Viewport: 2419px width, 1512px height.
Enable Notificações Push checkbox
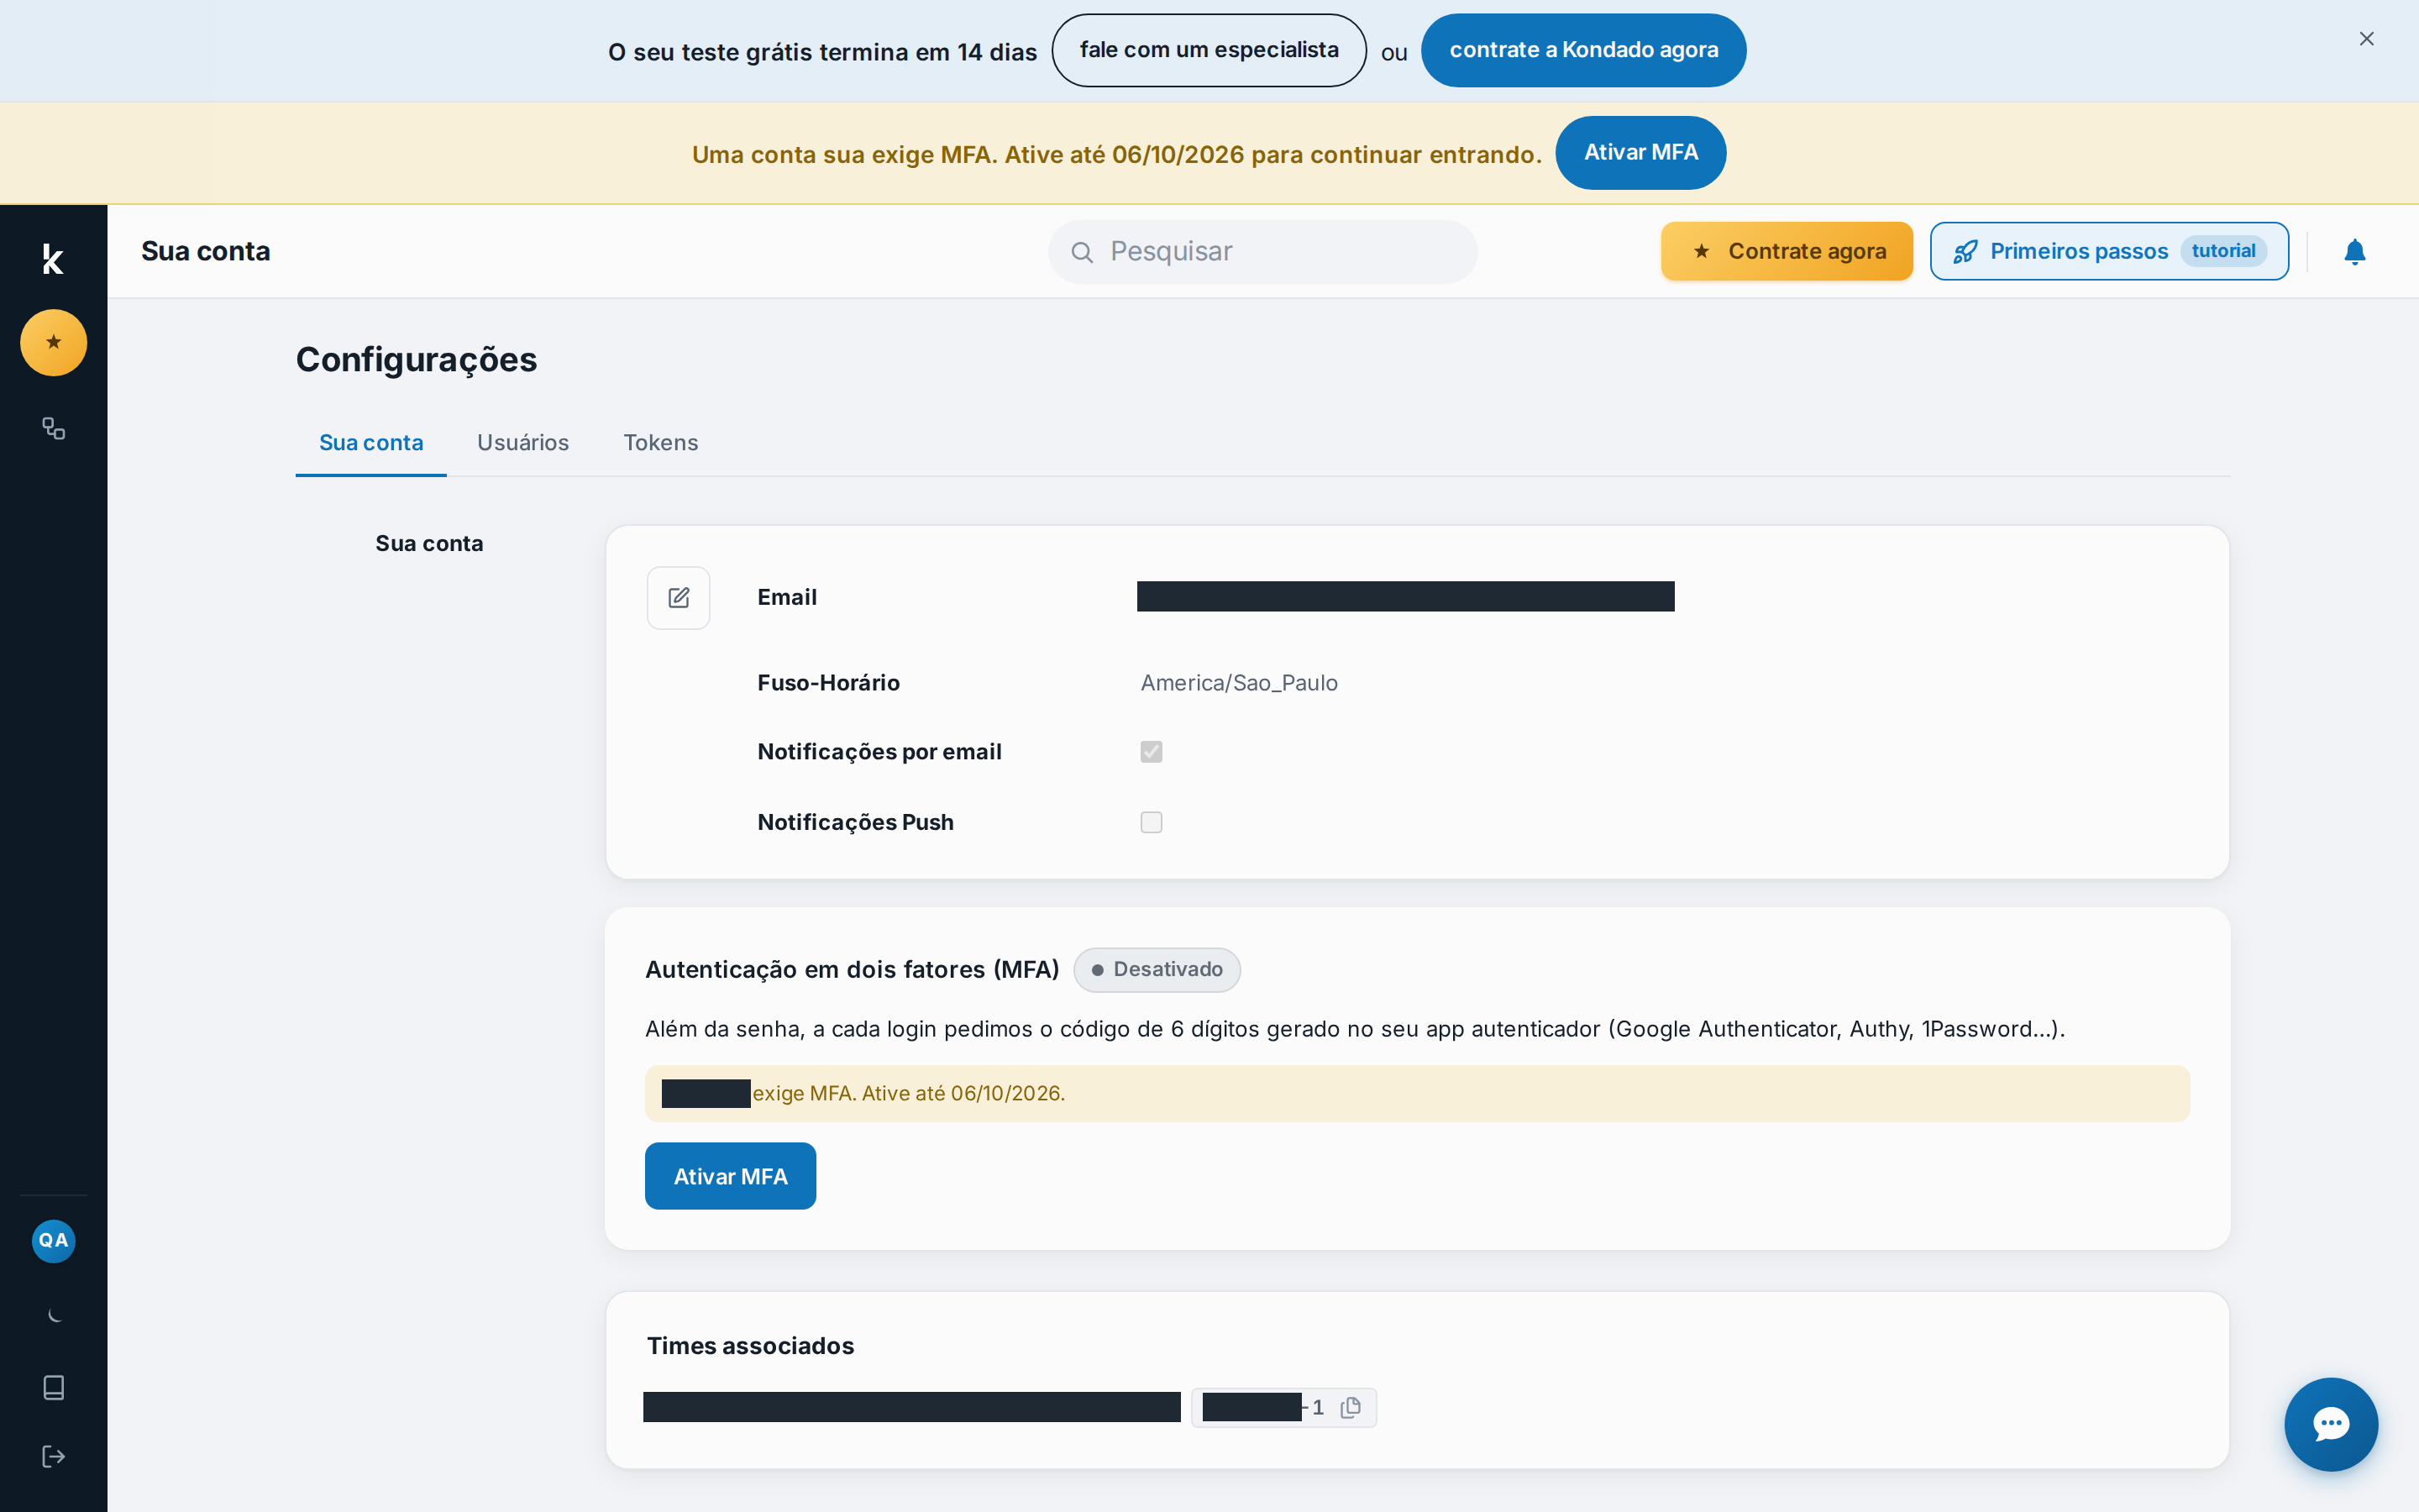pos(1152,822)
